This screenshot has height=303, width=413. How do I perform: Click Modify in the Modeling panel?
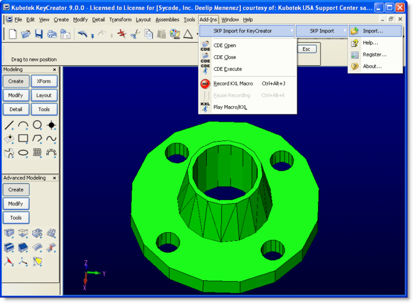(16, 95)
